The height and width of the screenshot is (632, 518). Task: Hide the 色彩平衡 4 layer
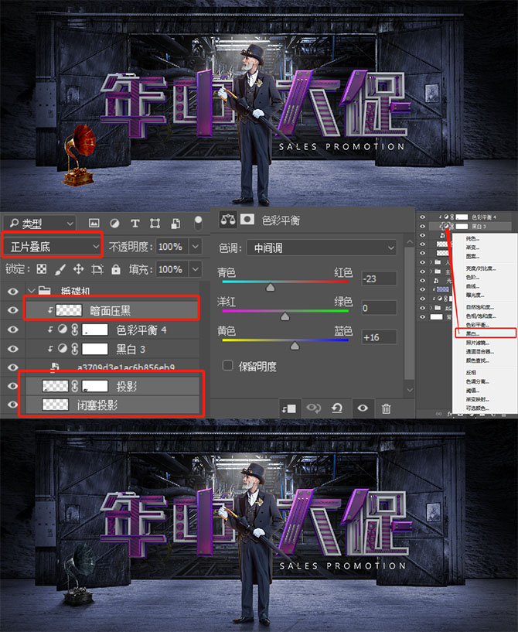(13, 330)
